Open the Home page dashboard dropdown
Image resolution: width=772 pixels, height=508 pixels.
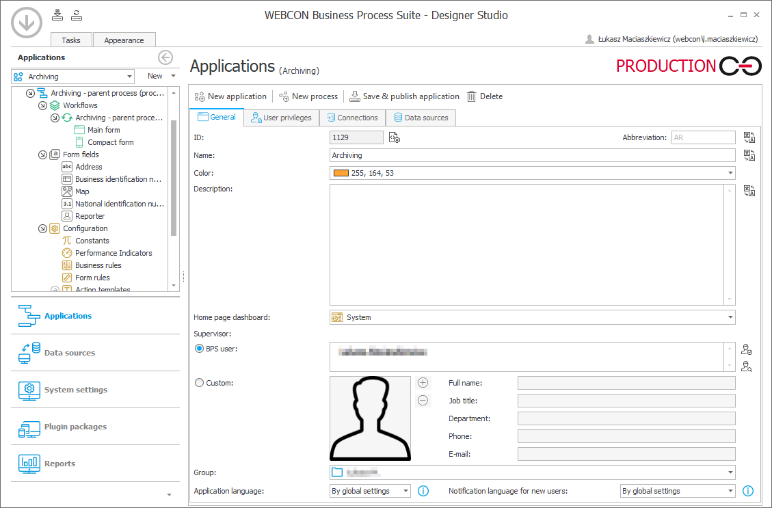coord(730,317)
